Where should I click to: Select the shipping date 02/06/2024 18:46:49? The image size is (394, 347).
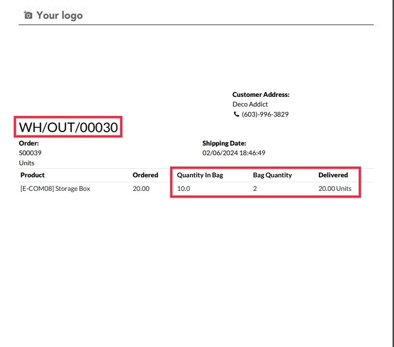tap(234, 153)
